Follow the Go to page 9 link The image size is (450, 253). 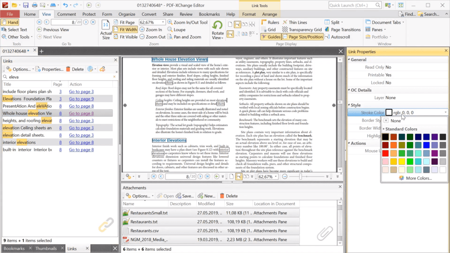point(81,98)
